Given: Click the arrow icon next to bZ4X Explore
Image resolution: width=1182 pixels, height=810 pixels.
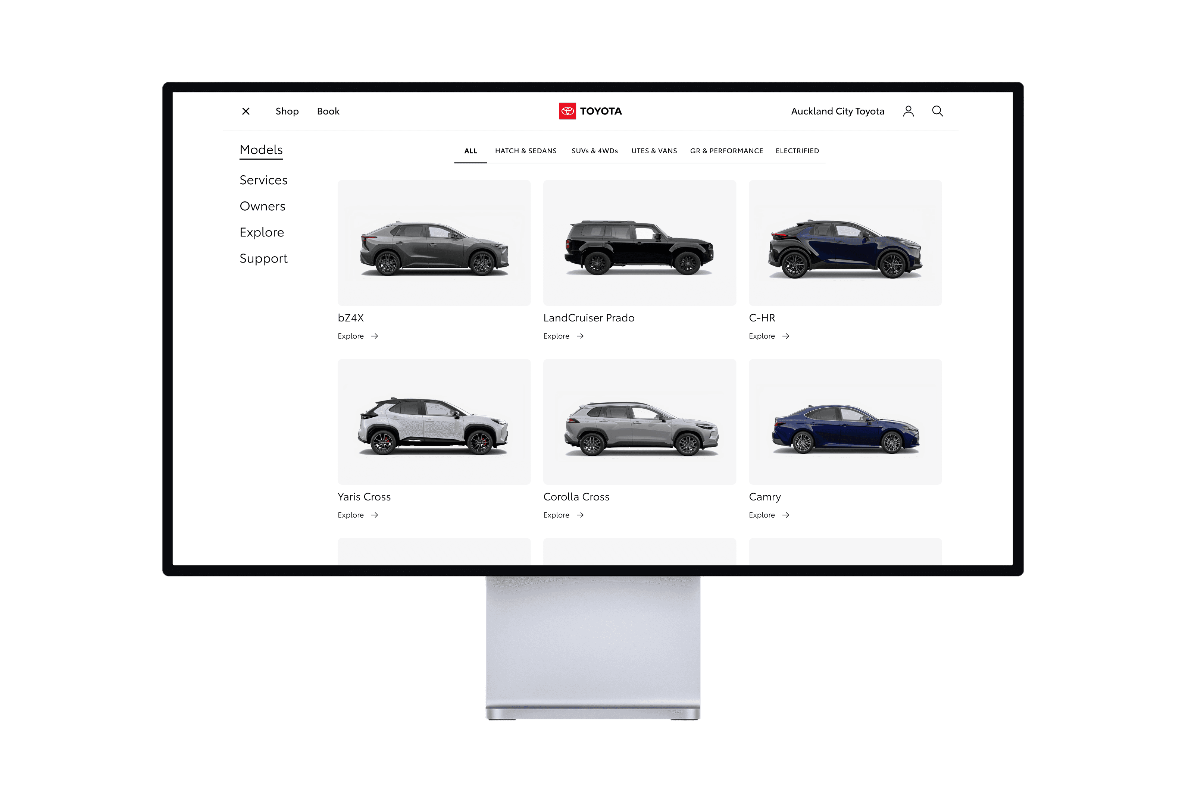Looking at the screenshot, I should pyautogui.click(x=375, y=336).
